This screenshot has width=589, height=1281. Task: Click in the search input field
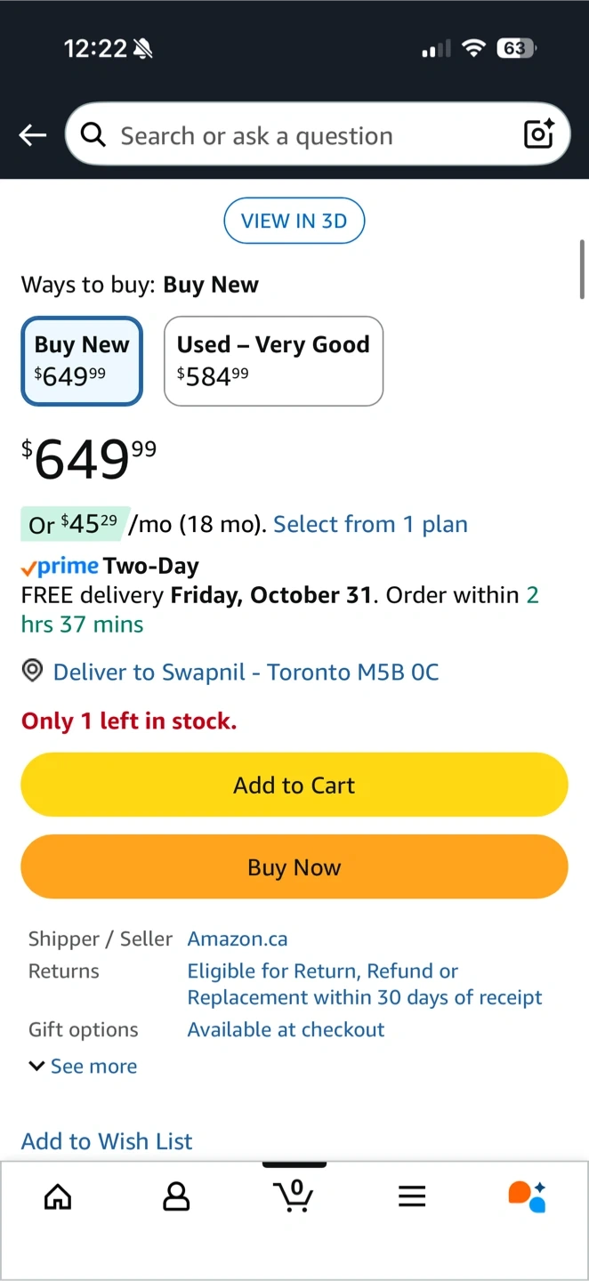pyautogui.click(x=303, y=135)
